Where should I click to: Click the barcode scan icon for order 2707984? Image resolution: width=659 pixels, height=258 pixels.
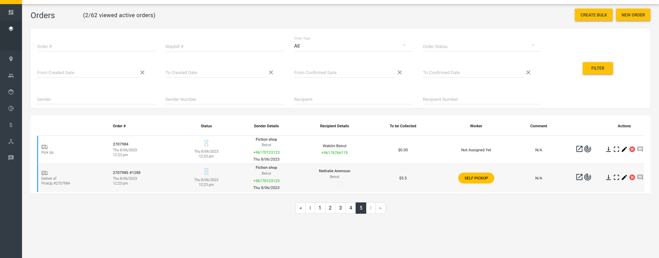point(616,149)
